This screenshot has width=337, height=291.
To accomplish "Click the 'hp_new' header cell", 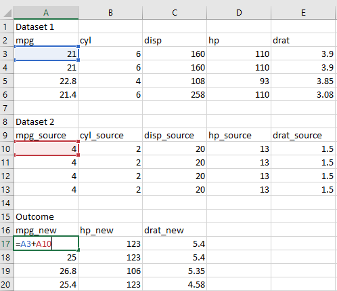I will pos(110,230).
